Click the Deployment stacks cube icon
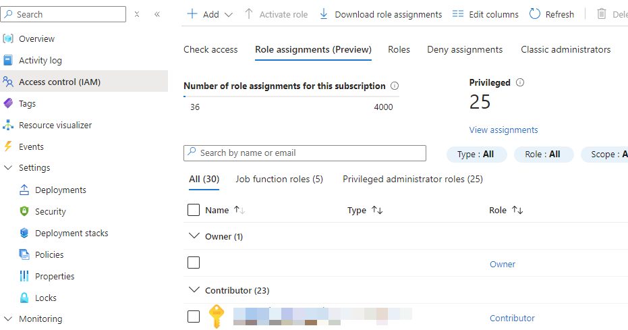Viewport: 628px width, 330px height. click(x=24, y=233)
